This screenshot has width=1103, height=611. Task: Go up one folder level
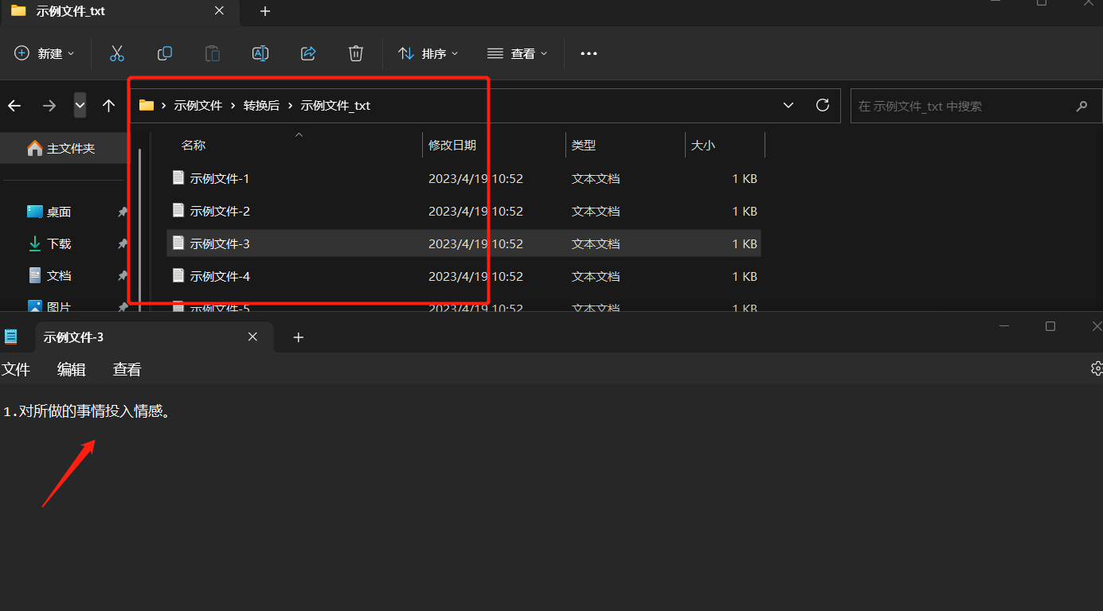pyautogui.click(x=108, y=105)
